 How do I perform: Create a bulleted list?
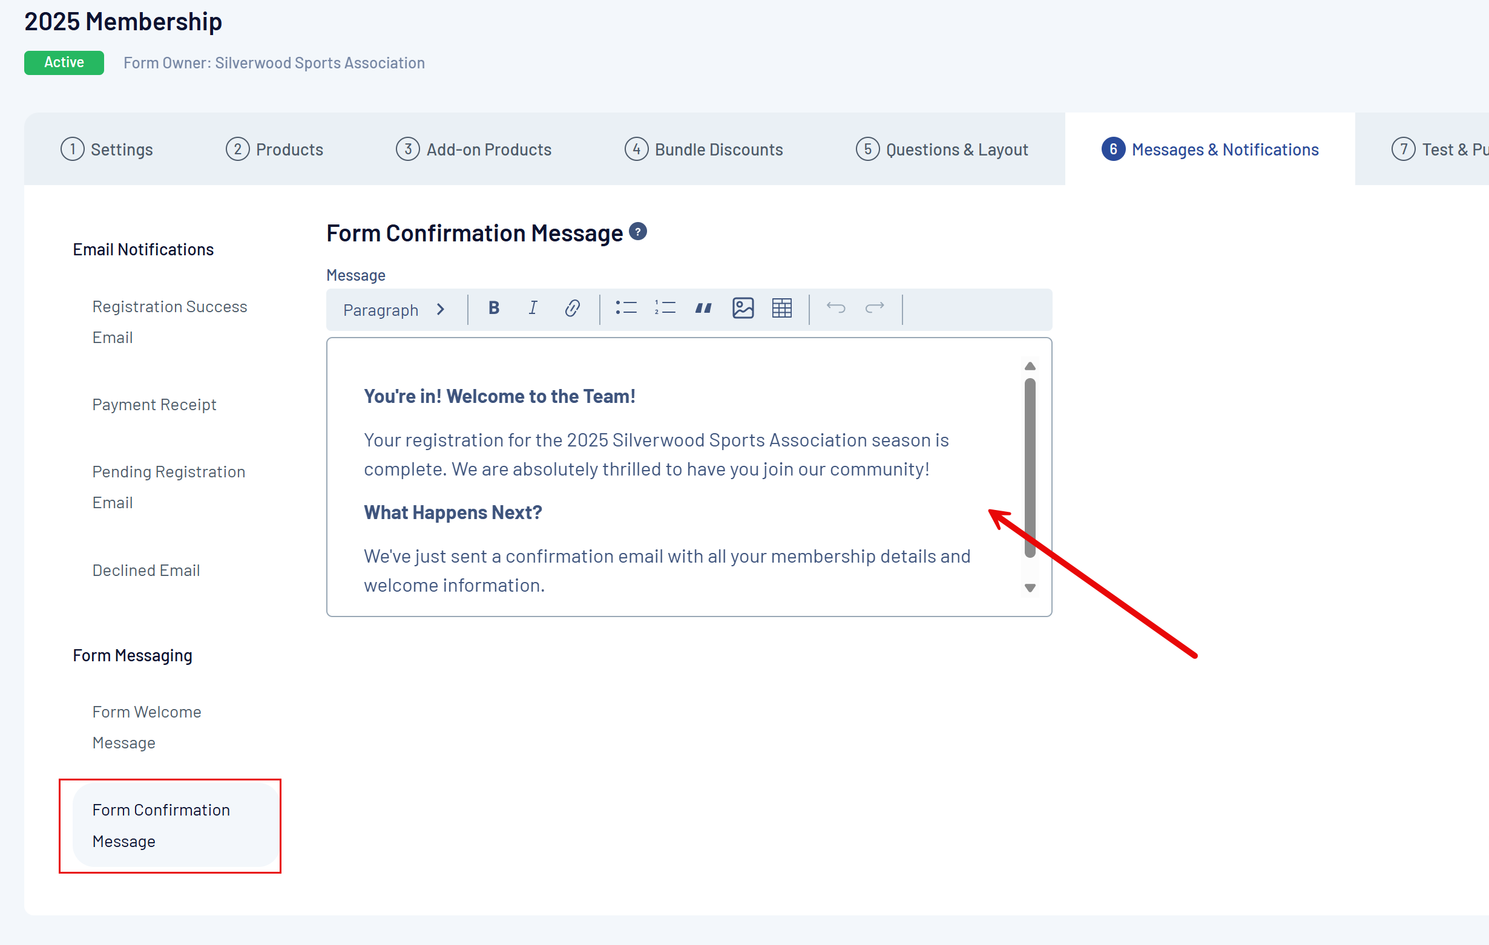tap(626, 308)
